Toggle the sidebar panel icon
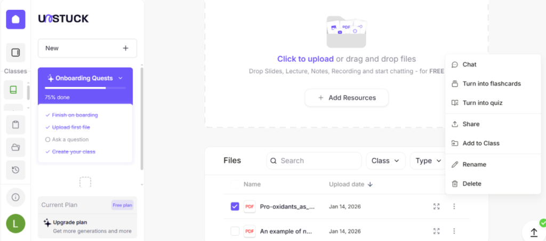 (x=15, y=52)
